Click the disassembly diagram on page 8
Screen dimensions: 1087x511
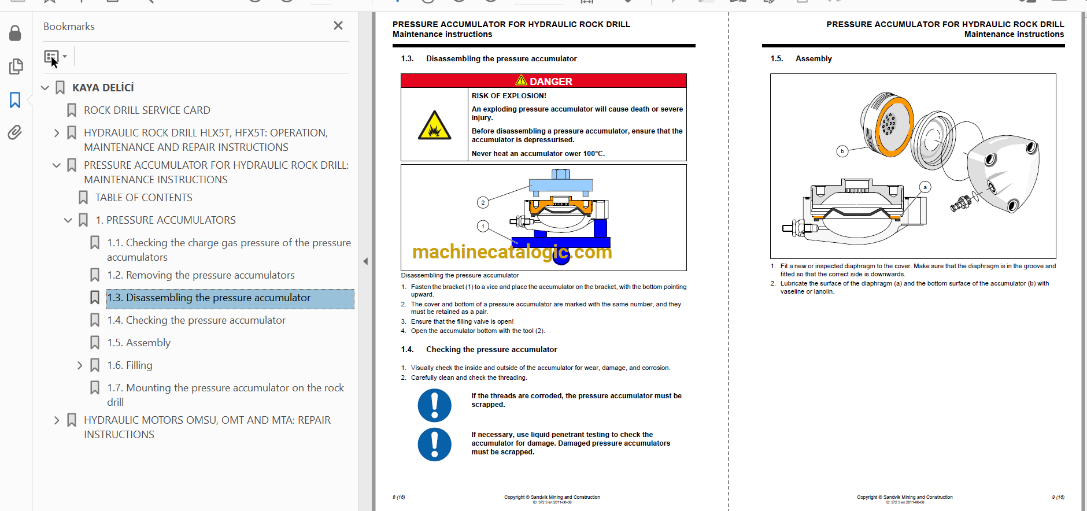(x=543, y=217)
